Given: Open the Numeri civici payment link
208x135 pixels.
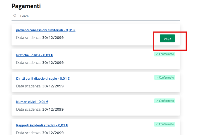Looking at the screenshot, I should click(32, 102).
